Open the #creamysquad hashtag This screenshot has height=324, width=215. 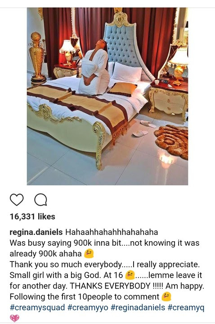[x=37, y=307]
